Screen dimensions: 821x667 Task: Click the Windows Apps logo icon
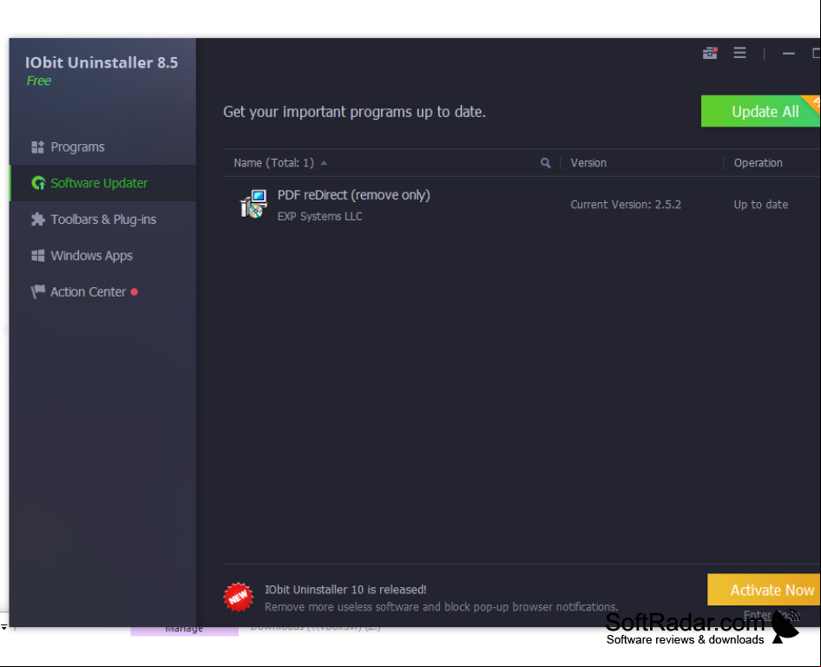pyautogui.click(x=37, y=256)
